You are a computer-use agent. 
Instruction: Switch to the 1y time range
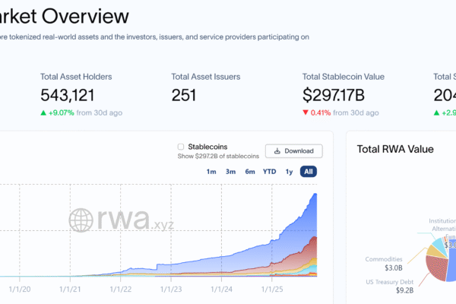point(289,172)
